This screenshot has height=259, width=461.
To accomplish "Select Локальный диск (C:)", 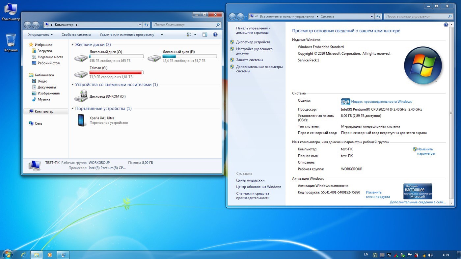I will (109, 56).
